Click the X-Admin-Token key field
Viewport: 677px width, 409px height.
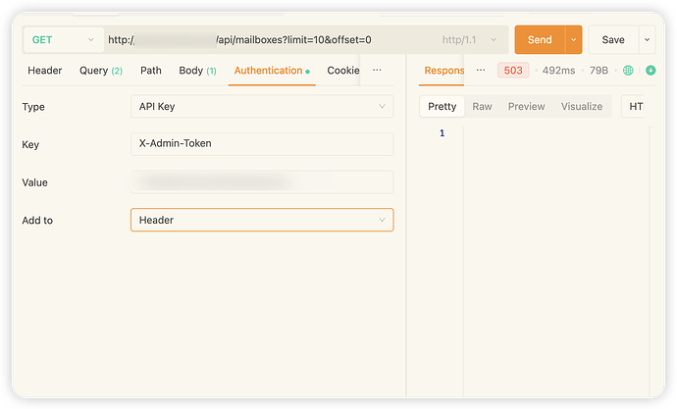point(262,143)
